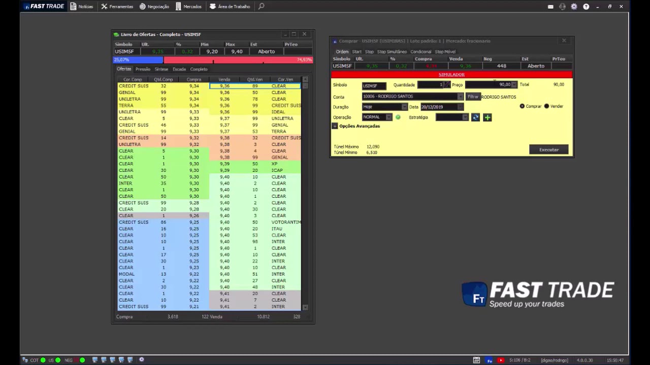Click the Fast Trade logo in top bar
The image size is (650, 365).
coord(44,7)
